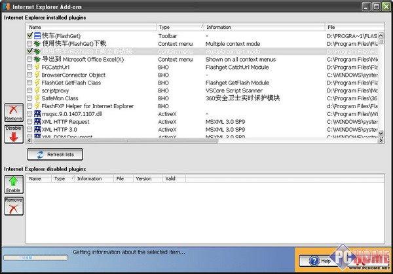Click the horizontal scrollbar thumb
Screen dimensions: 393x274
click(x=125, y=140)
